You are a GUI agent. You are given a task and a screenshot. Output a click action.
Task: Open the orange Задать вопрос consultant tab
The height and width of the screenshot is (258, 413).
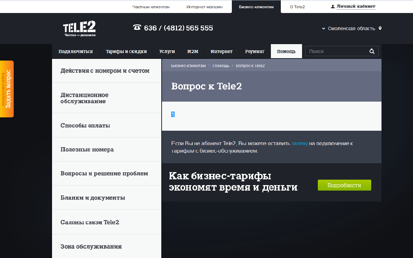coord(7,89)
